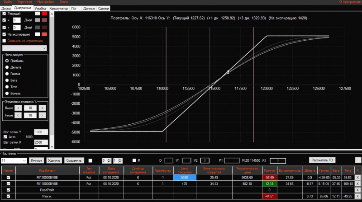Click the X on the FixedProfit row
This screenshot has width=362, height=202.
pos(357,190)
